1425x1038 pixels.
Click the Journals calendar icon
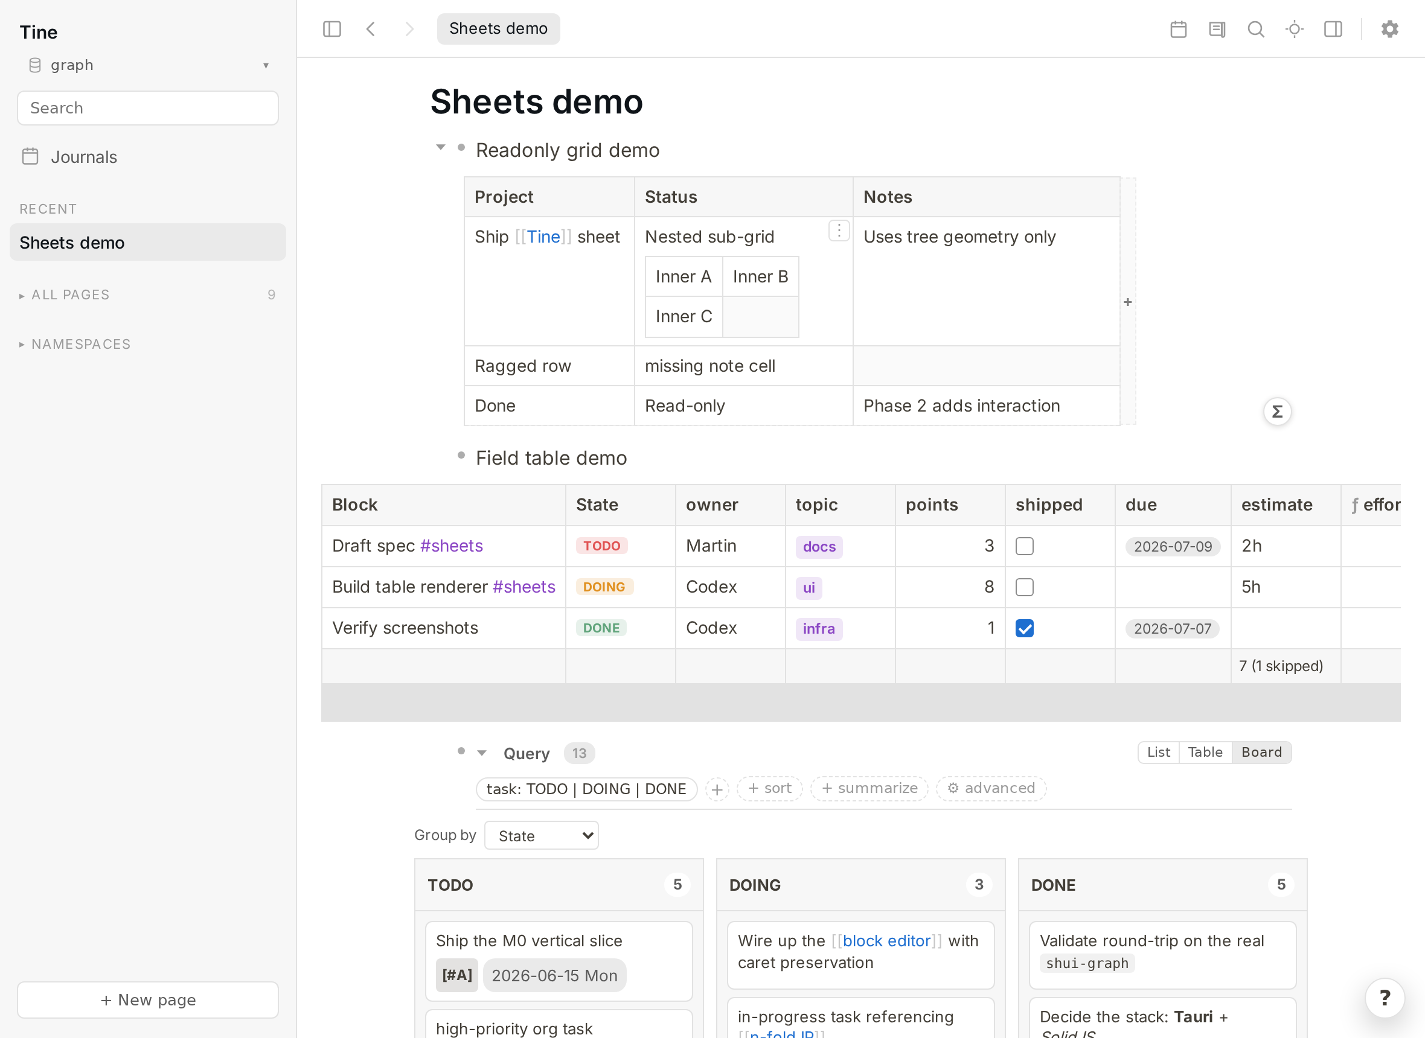point(30,156)
